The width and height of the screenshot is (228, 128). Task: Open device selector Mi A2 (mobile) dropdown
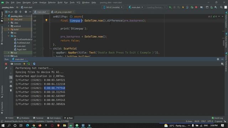pos(113,7)
